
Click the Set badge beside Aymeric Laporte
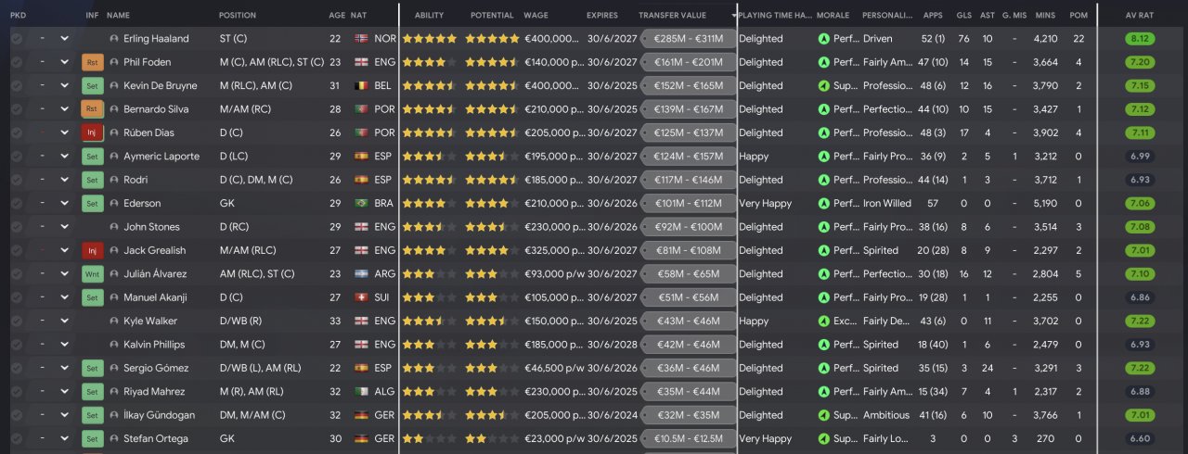click(x=92, y=157)
